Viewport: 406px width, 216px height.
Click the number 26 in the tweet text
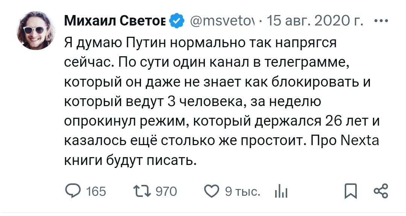coord(332,121)
